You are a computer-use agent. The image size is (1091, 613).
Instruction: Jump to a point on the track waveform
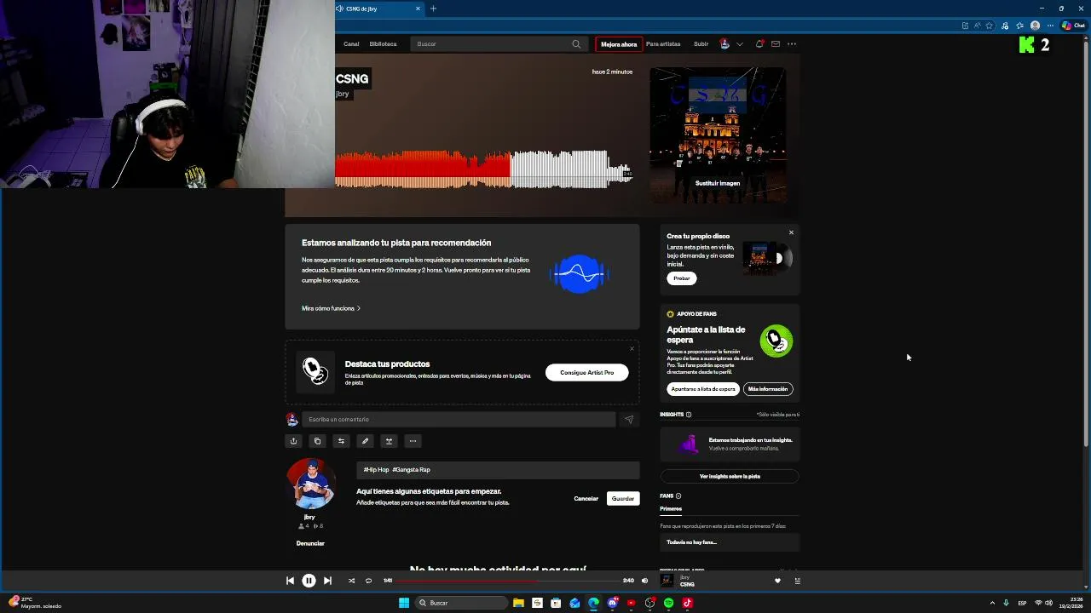point(483,169)
